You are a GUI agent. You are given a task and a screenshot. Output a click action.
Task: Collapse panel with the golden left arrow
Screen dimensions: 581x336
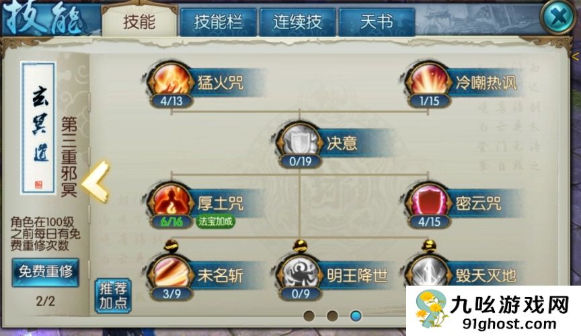(96, 181)
